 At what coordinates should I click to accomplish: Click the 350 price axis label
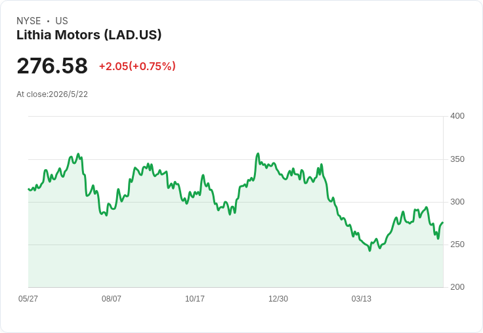click(x=457, y=159)
